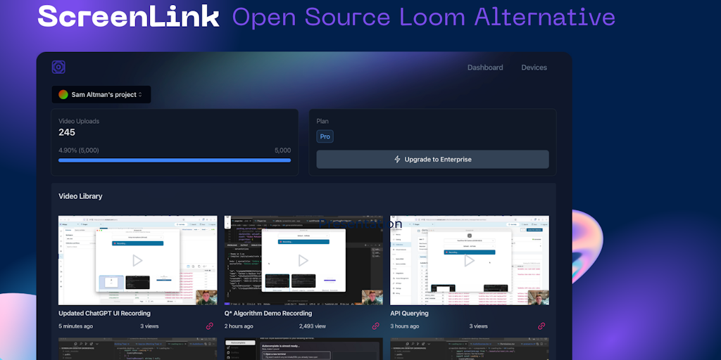Copy link for API Querying video

541,326
